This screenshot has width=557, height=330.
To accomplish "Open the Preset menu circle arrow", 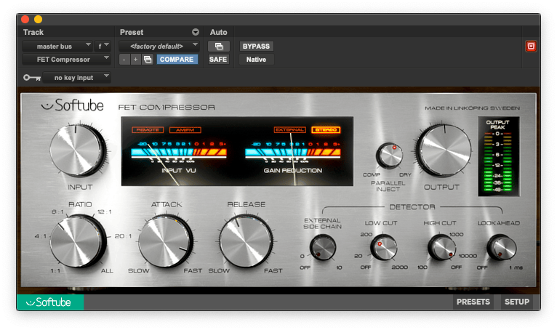I will [x=196, y=32].
